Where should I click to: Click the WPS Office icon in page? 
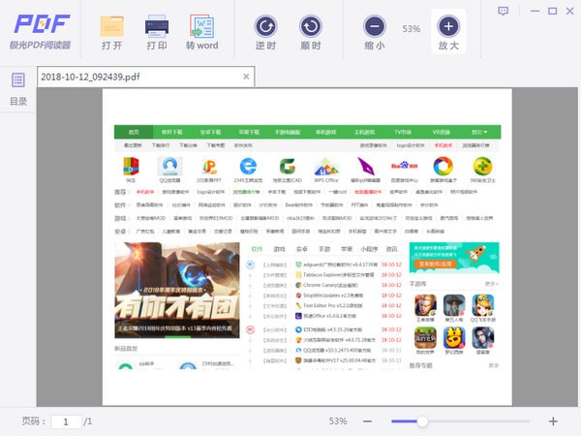click(x=326, y=167)
